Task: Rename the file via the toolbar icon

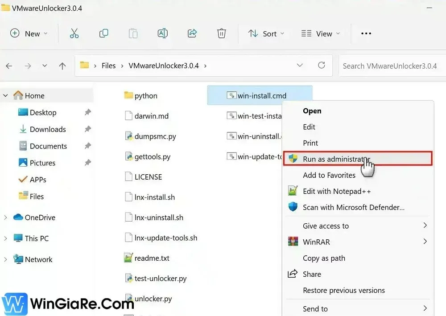Action: tap(162, 33)
